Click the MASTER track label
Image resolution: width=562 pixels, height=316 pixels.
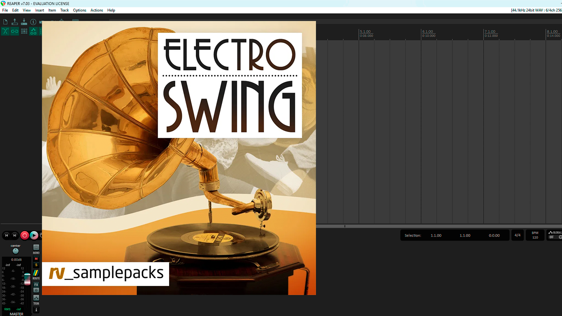coord(16,314)
